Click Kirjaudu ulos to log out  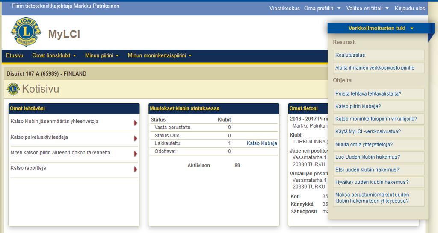click(410, 9)
